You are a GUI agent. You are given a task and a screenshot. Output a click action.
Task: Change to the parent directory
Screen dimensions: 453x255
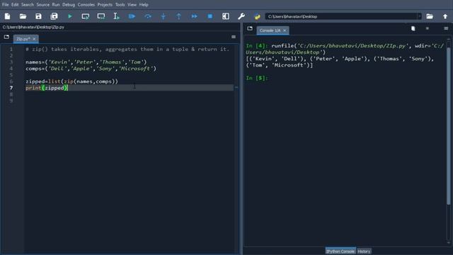coord(445,16)
